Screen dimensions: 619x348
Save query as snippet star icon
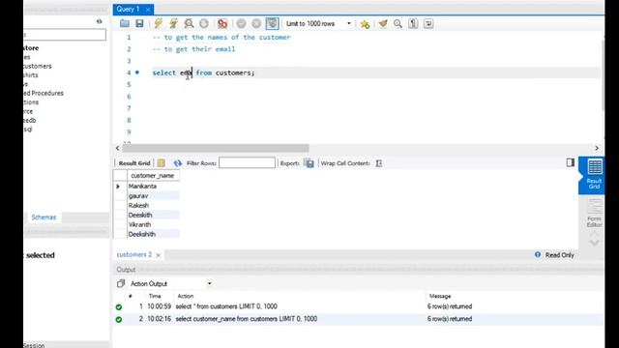pyautogui.click(x=366, y=24)
